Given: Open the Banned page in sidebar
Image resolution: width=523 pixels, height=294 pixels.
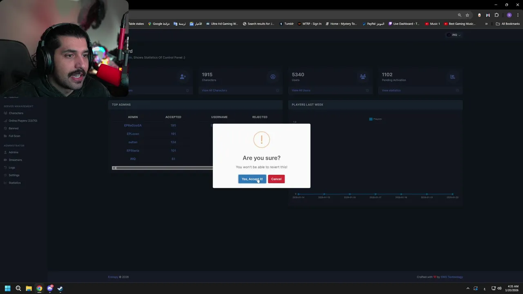Looking at the screenshot, I should tap(13, 128).
